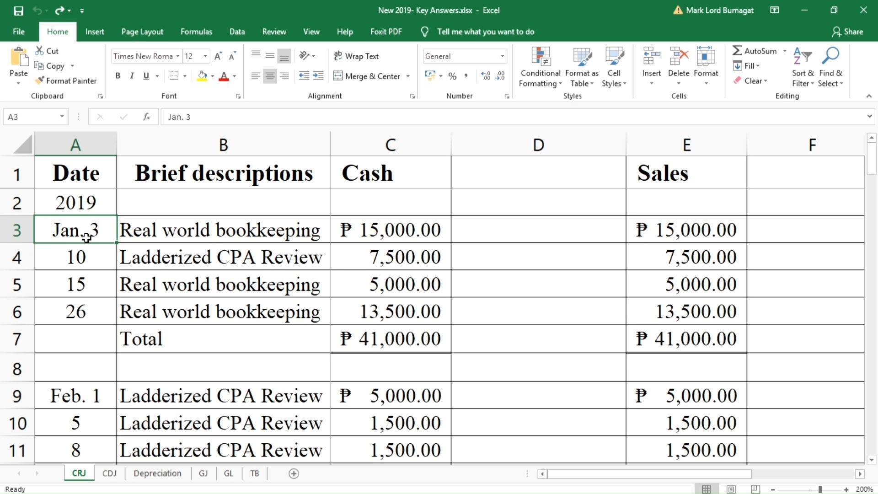Toggle Wrap Text on selected cell

coord(356,56)
